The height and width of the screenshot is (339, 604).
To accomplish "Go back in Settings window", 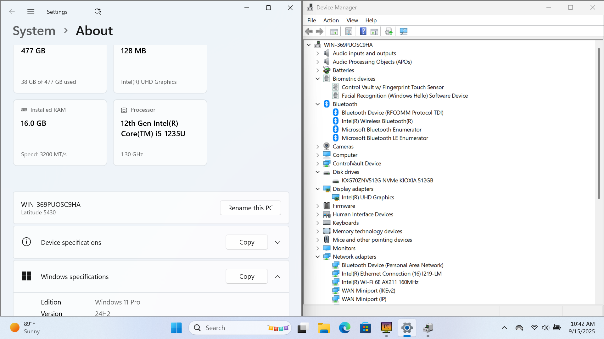I will [12, 12].
